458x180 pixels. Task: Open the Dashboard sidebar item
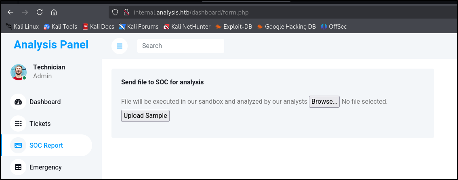(45, 102)
